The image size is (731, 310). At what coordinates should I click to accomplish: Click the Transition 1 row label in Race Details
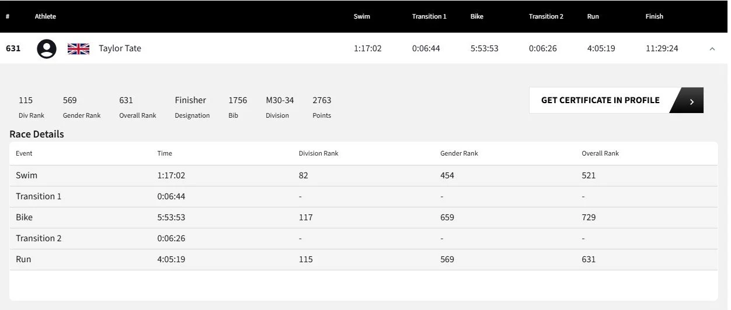point(39,196)
